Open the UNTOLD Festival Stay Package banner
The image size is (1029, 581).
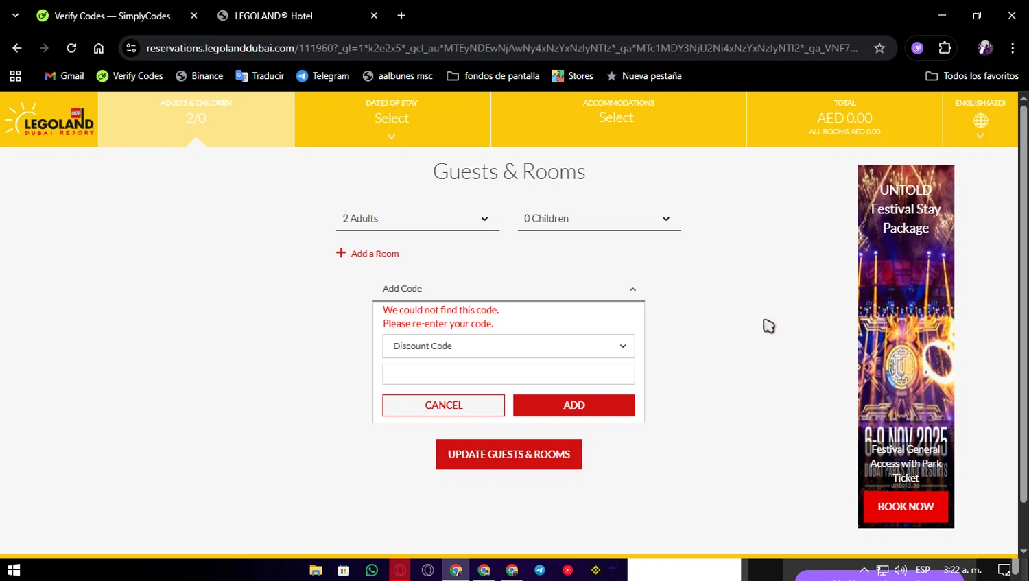906,346
